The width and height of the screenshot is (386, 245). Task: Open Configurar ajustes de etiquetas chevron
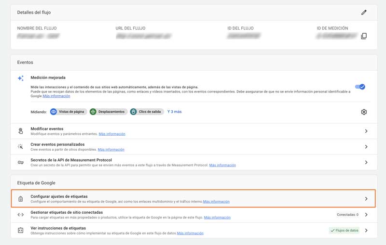pyautogui.click(x=366, y=199)
